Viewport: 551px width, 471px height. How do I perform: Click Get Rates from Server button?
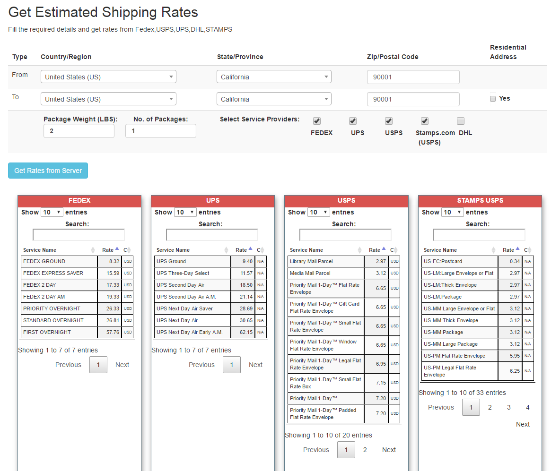pos(48,171)
